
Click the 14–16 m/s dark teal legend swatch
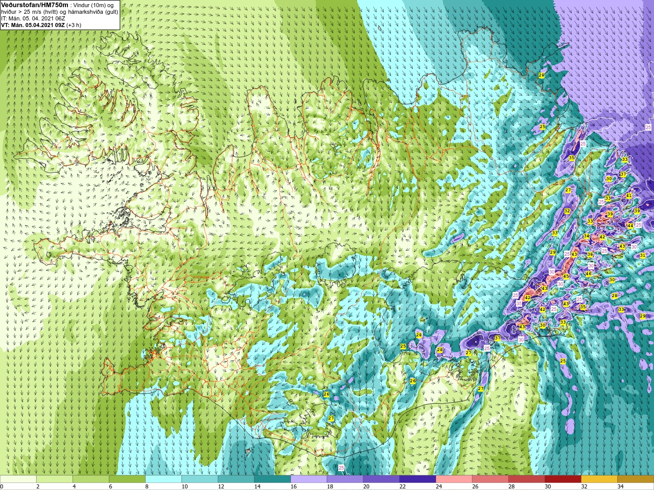pyautogui.click(x=272, y=479)
